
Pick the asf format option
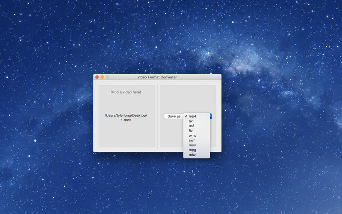pyautogui.click(x=191, y=126)
